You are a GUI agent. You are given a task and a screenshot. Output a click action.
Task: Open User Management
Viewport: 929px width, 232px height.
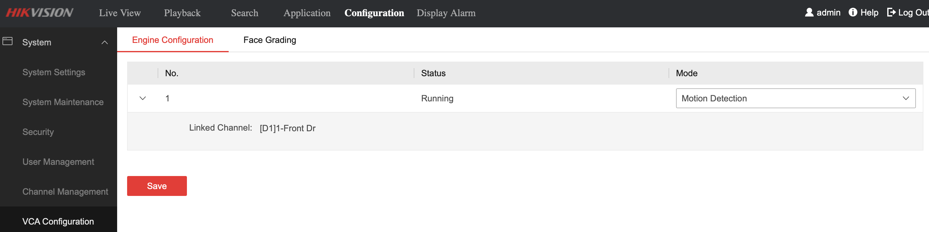tap(58, 161)
